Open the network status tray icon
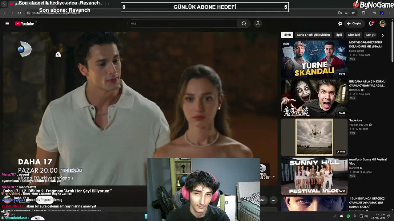This screenshot has height=221, width=394. pyautogui.click(x=361, y=216)
